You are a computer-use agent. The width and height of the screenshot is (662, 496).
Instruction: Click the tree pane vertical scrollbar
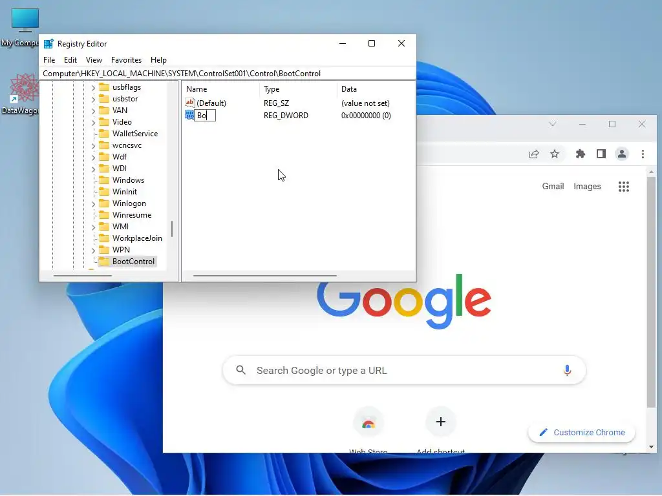click(172, 229)
